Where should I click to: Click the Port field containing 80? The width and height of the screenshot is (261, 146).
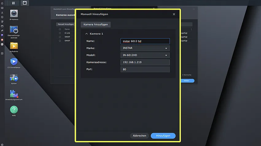pos(145,69)
